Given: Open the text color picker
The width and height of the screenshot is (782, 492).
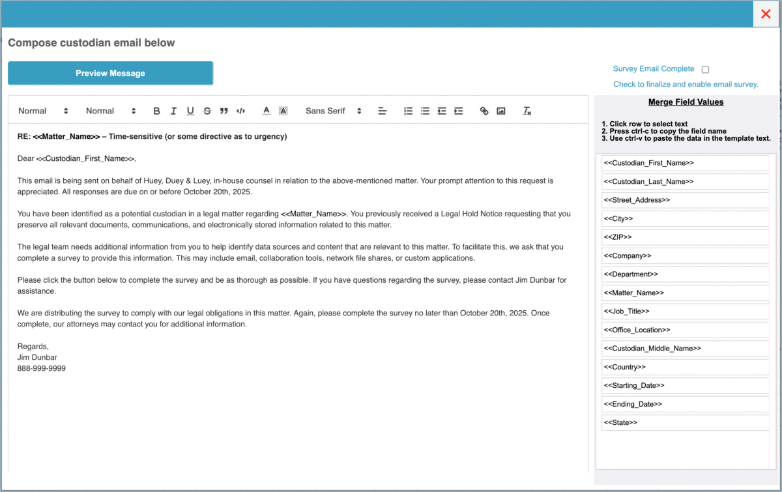Looking at the screenshot, I should [267, 111].
